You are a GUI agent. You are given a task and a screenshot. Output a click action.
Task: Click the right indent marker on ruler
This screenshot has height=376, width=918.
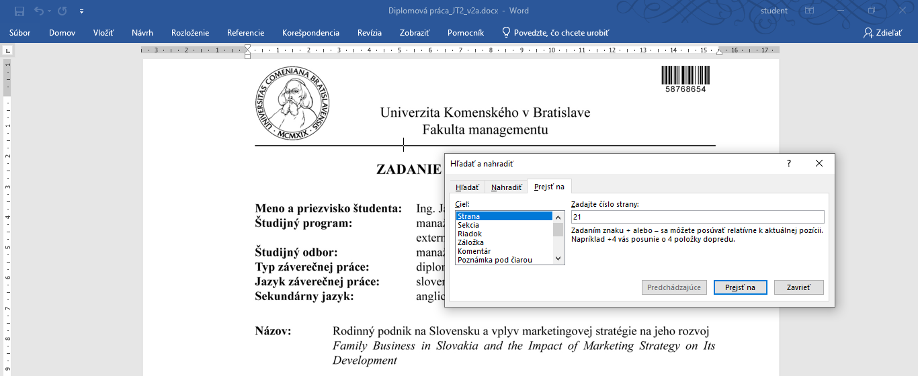click(720, 51)
